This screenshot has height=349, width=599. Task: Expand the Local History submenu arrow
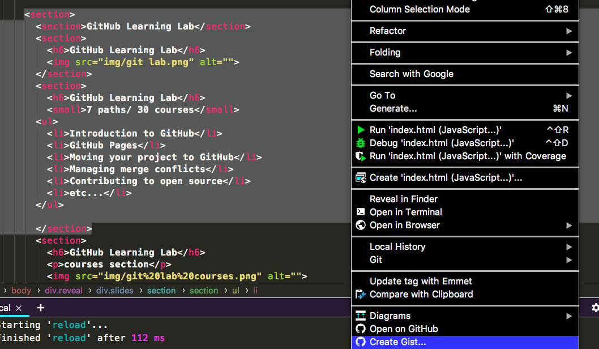point(569,247)
